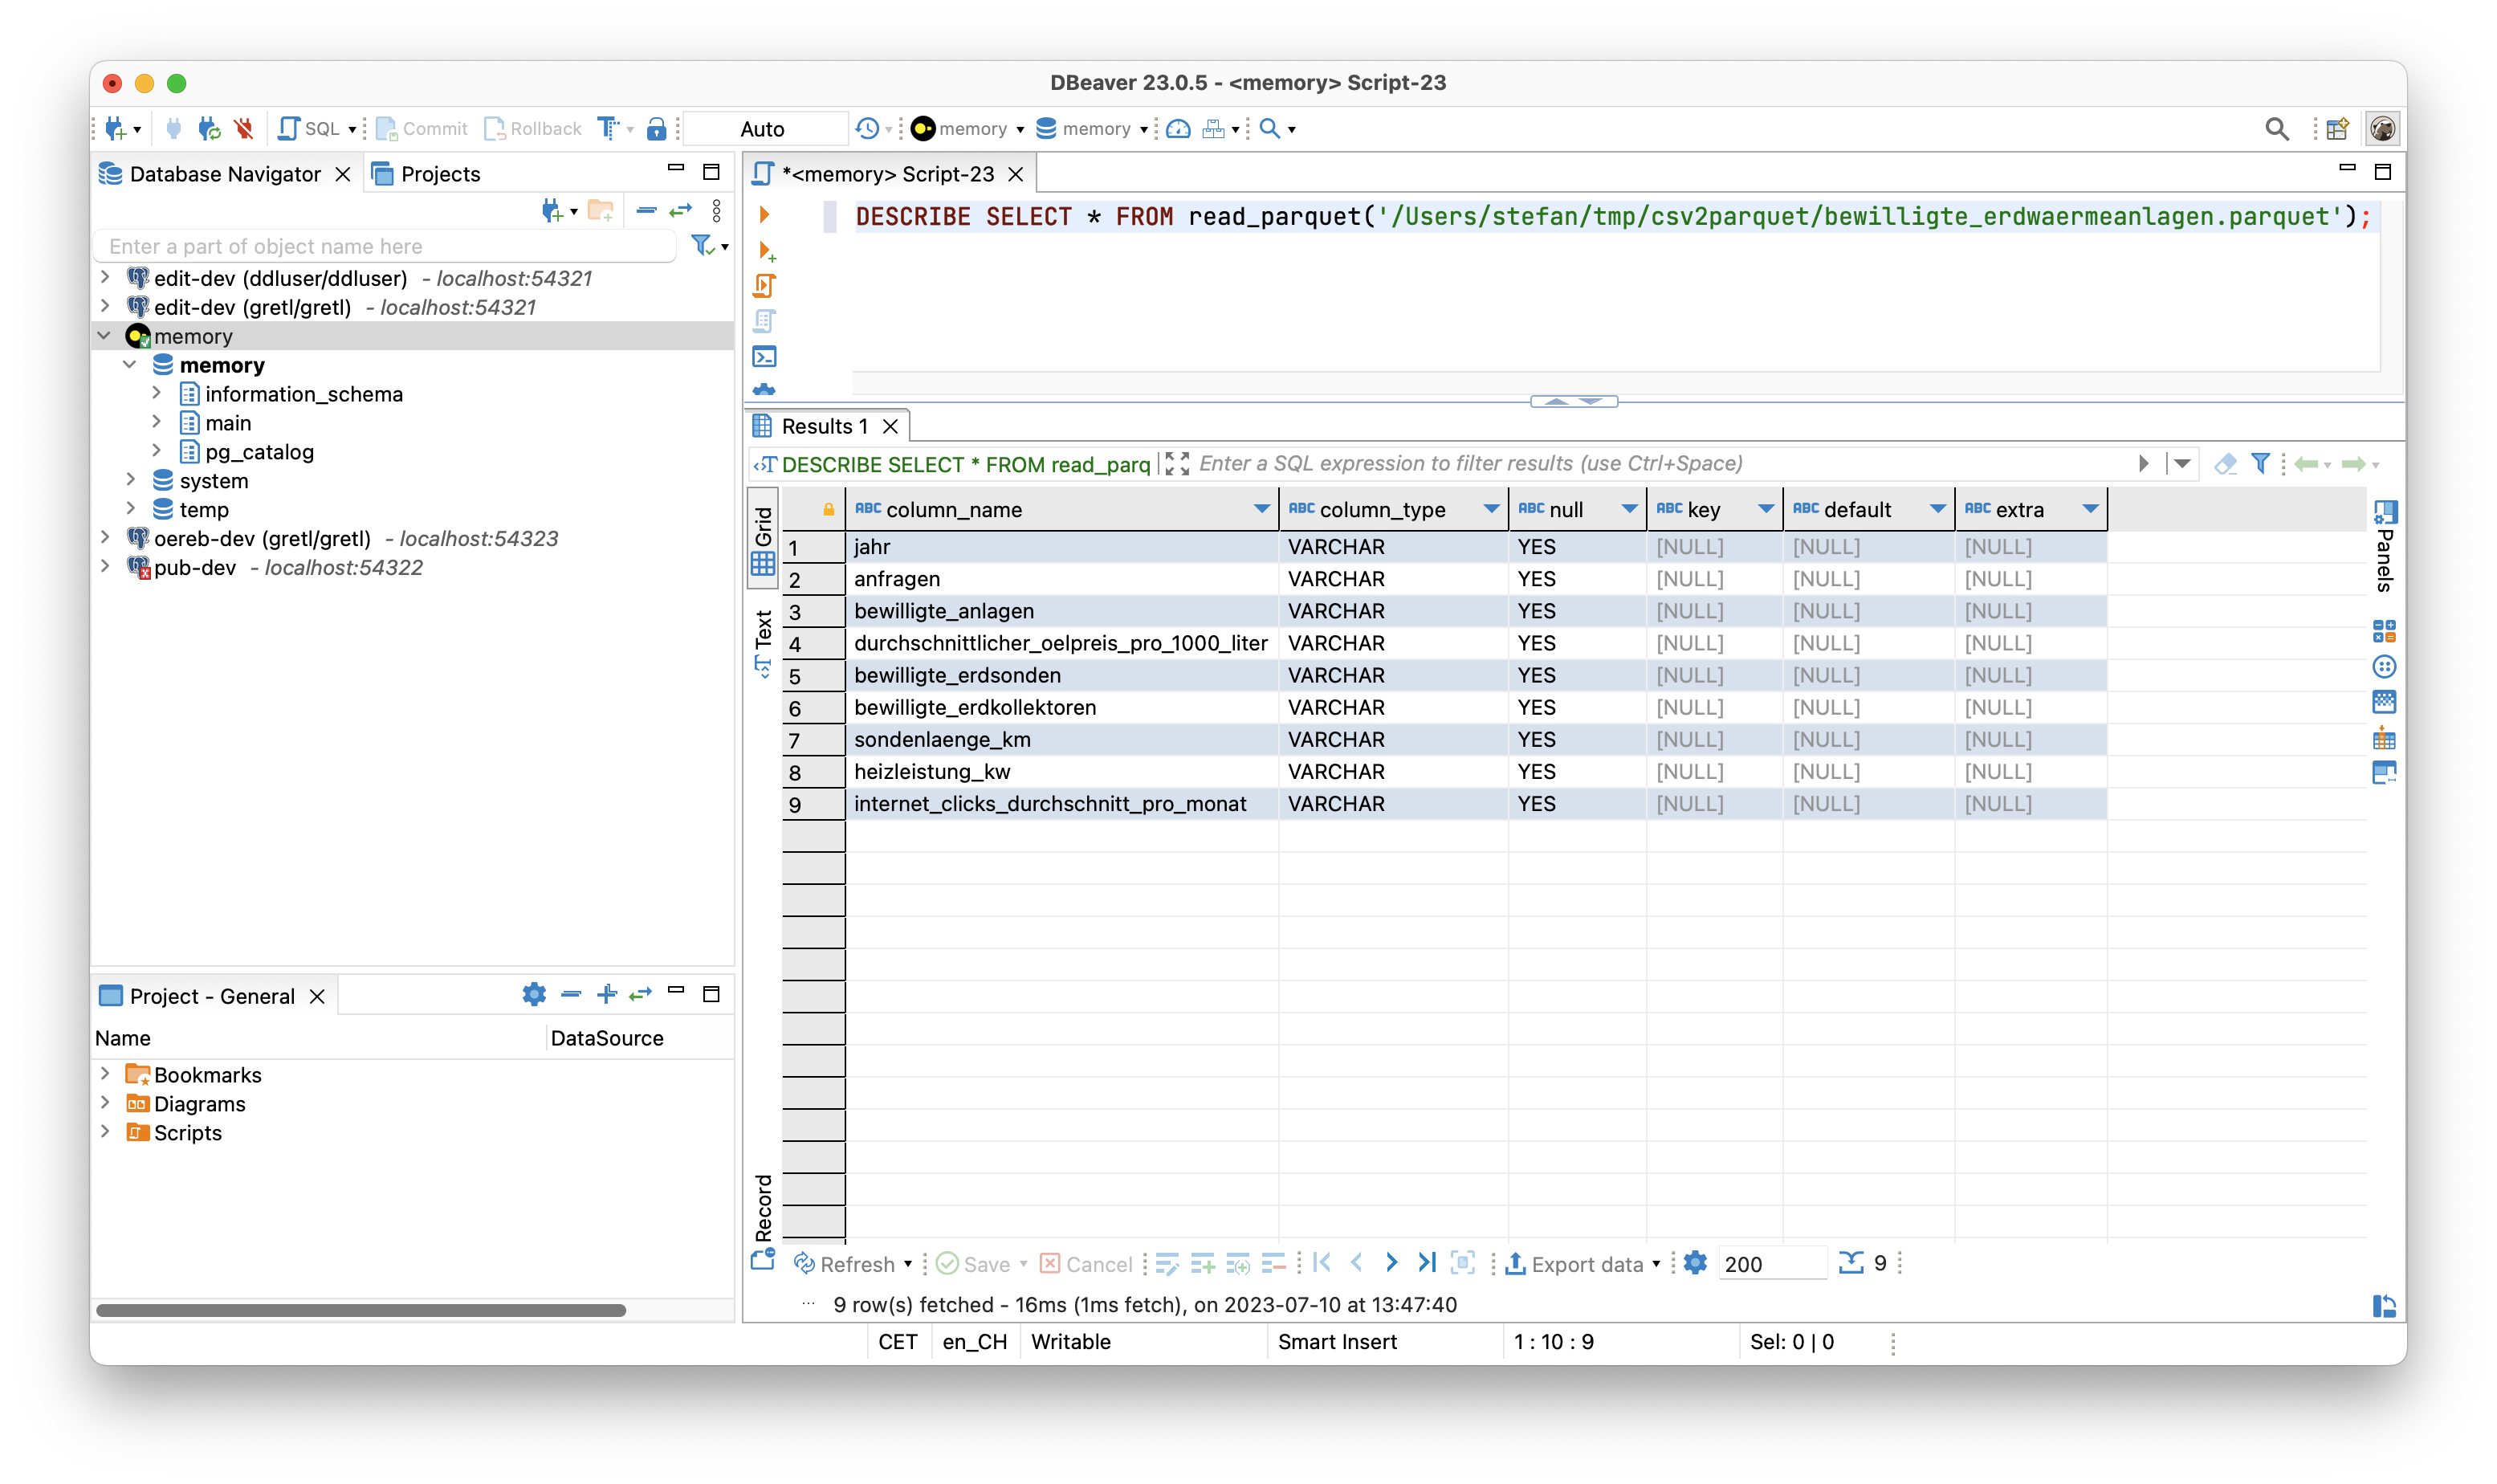
Task: Expand edit-dev (gretl/gretl) connection
Action: [105, 306]
